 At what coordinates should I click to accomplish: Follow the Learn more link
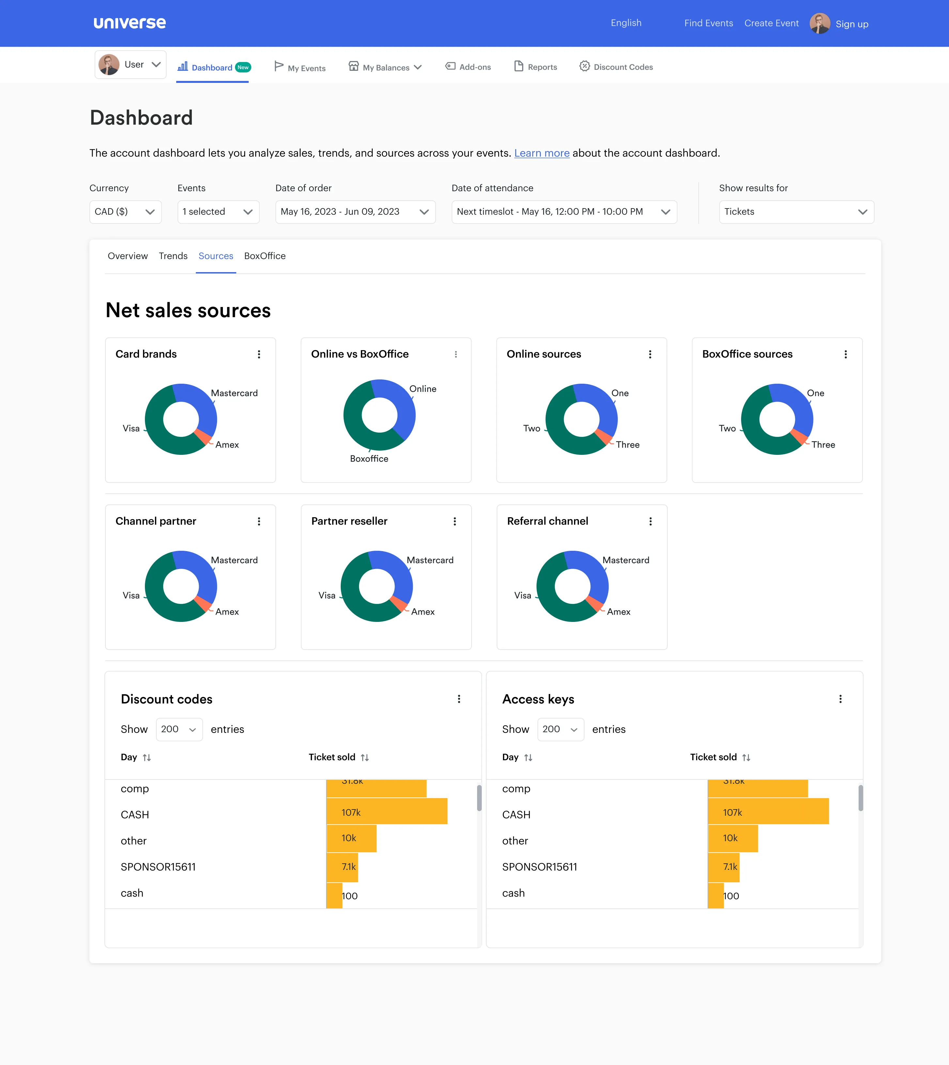point(542,153)
